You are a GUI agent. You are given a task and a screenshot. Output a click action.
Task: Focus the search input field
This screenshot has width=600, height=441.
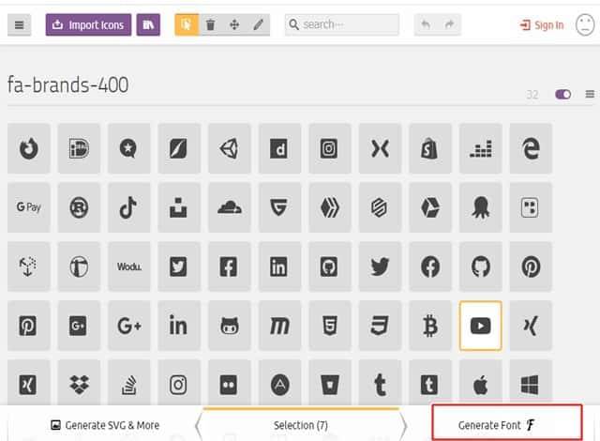pyautogui.click(x=342, y=25)
